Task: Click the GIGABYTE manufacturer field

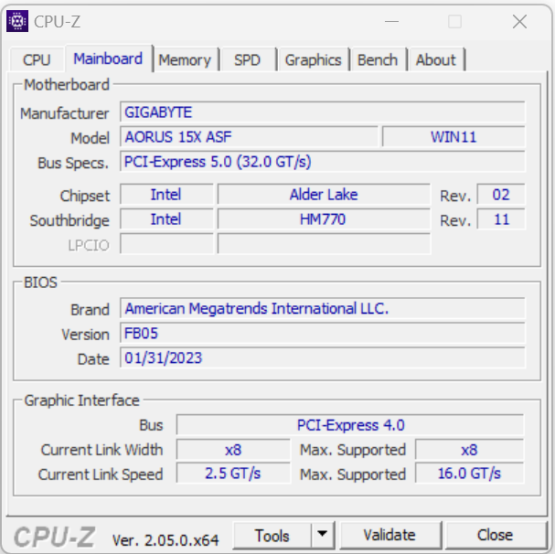Action: click(x=323, y=112)
